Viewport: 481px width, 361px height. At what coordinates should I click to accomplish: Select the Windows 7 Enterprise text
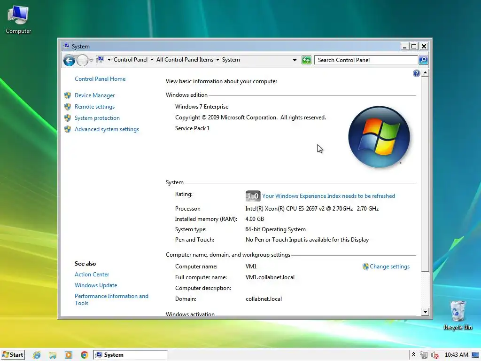pos(202,107)
